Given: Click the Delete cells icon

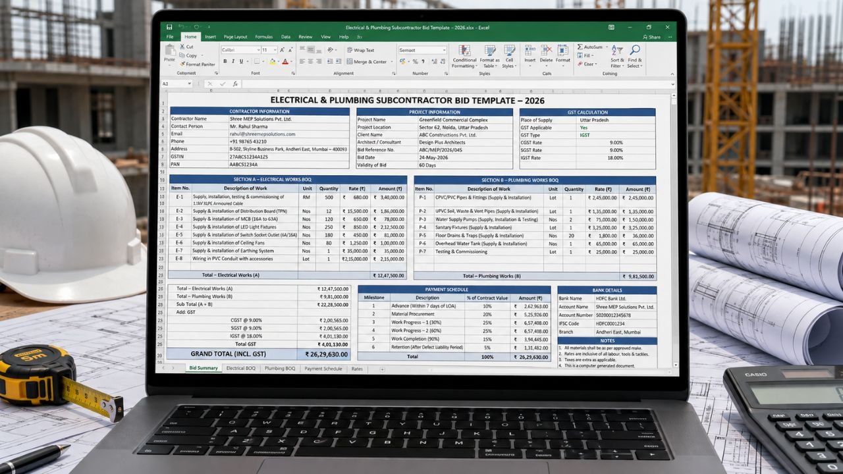Looking at the screenshot, I should [x=546, y=51].
